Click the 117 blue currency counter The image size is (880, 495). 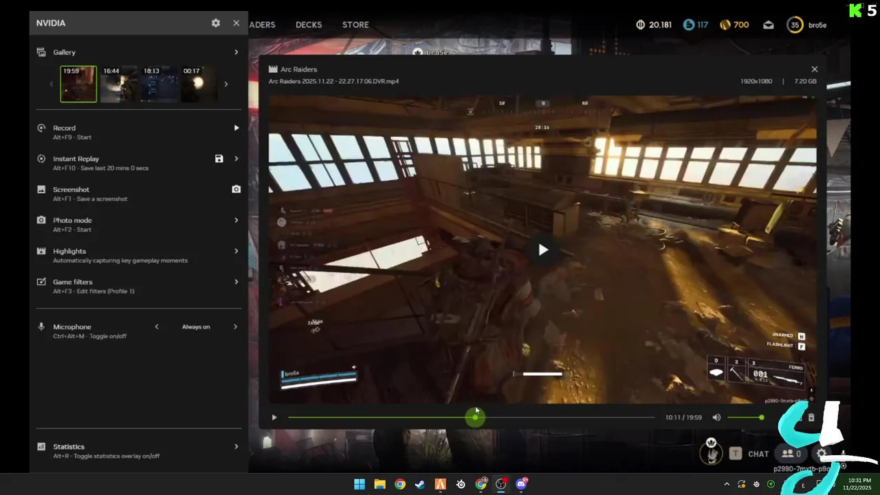(x=695, y=25)
